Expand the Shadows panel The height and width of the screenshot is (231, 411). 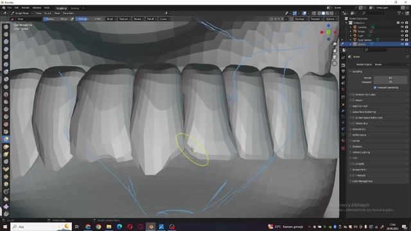click(357, 146)
